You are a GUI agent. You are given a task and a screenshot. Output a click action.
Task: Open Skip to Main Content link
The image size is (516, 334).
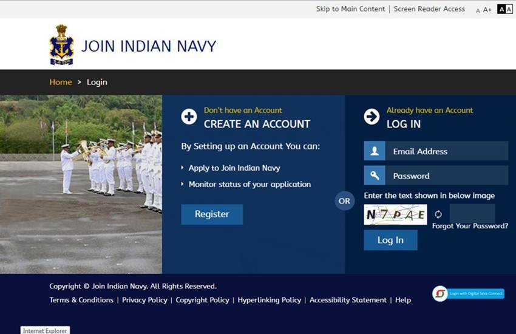pyautogui.click(x=350, y=9)
